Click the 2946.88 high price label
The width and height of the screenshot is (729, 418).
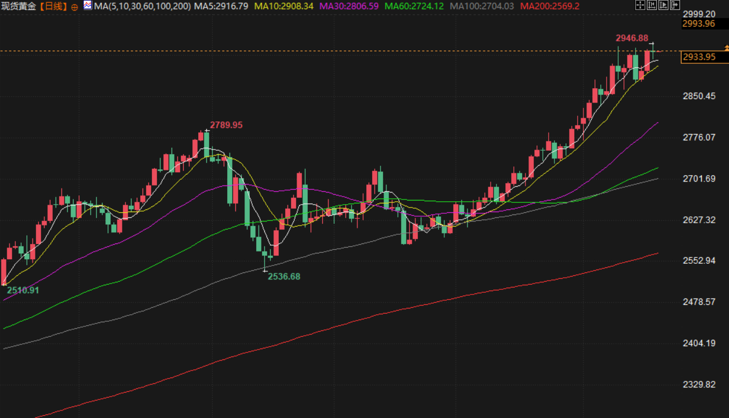[x=632, y=38]
